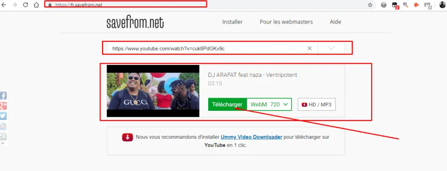Image resolution: width=447 pixels, height=171 pixels.
Task: Open Pour les webmasters menu item
Action: pyautogui.click(x=286, y=22)
